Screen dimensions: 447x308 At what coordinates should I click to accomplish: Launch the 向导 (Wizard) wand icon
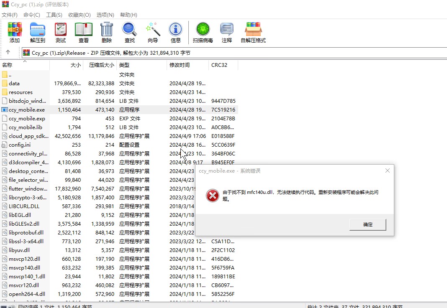pyautogui.click(x=153, y=33)
